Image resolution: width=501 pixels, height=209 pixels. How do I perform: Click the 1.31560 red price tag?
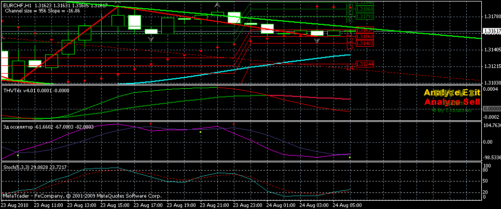point(365,37)
